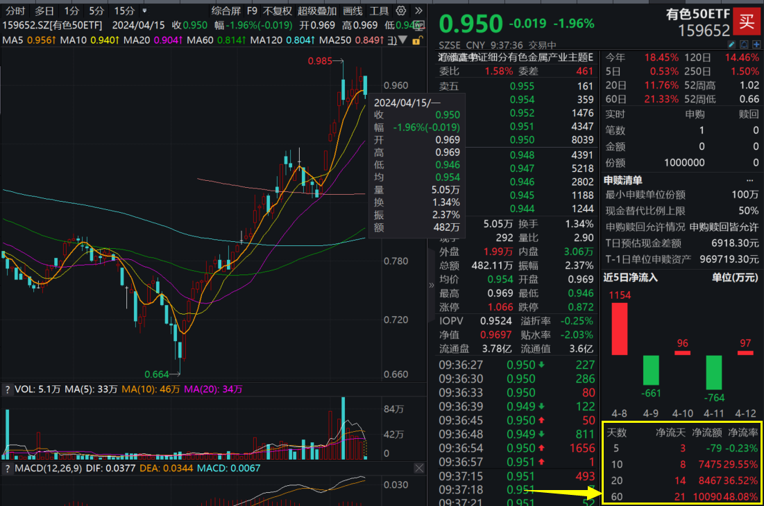
Task: Click the lock icon beside MA indicators
Action: 416,40
